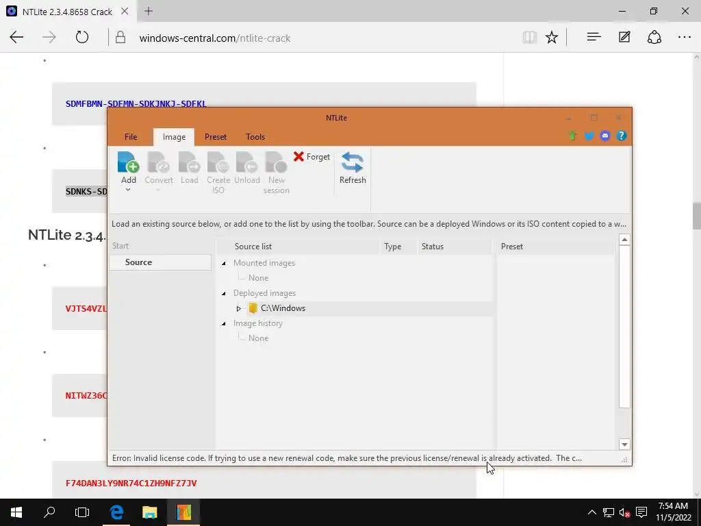Click the Edge Share icon
The width and height of the screenshot is (701, 526).
654,38
